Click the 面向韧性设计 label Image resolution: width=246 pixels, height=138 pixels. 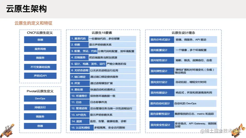tap(162, 60)
